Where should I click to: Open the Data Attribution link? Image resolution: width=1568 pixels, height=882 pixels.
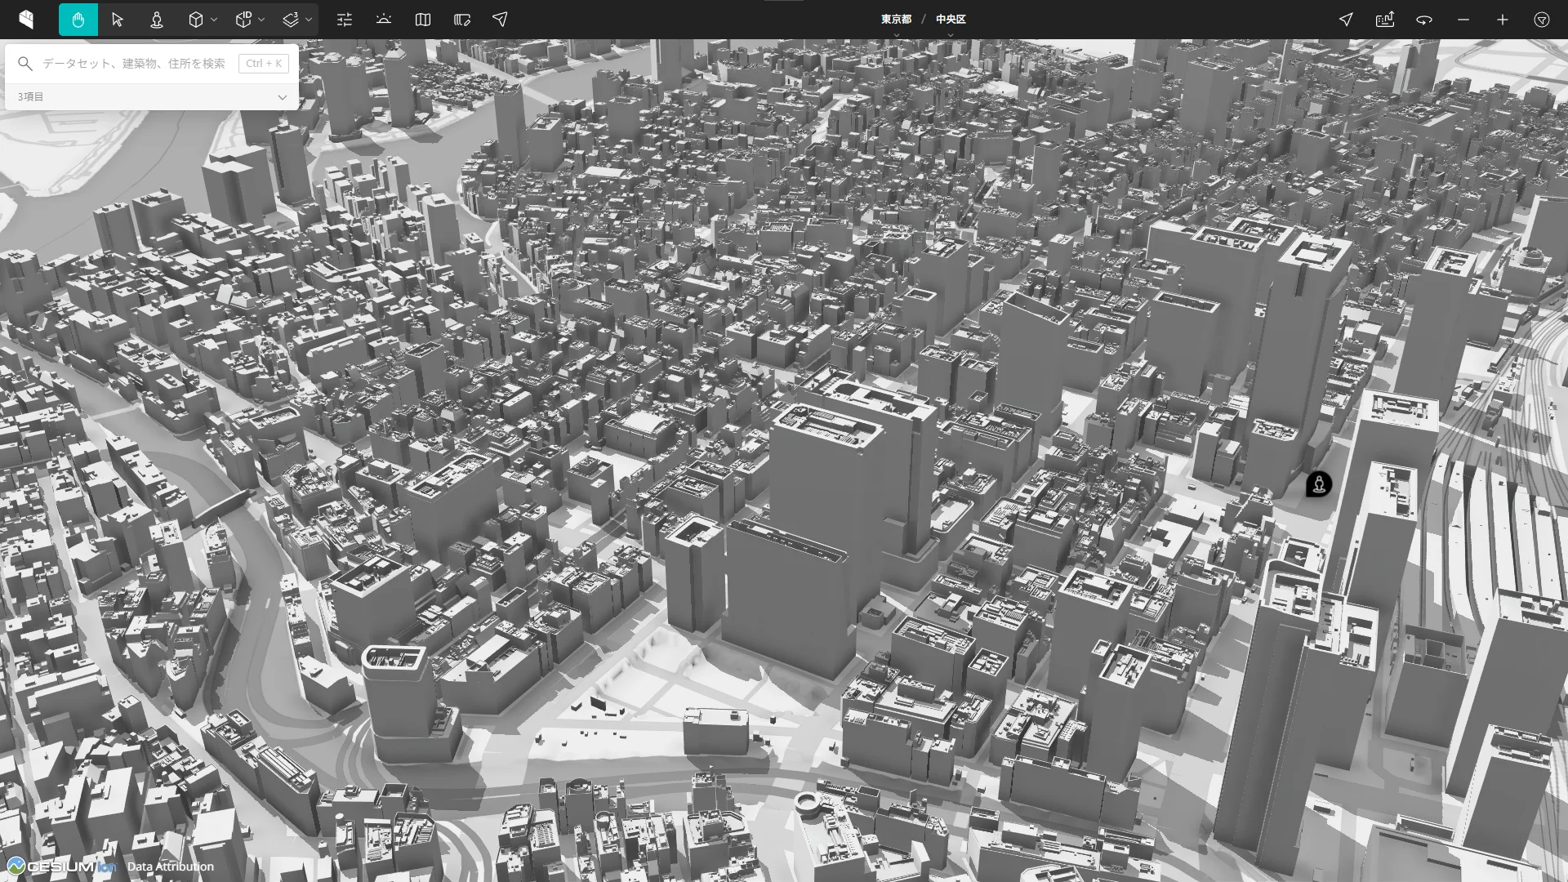tap(170, 866)
